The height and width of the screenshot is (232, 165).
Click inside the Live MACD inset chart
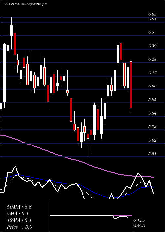point(91,215)
